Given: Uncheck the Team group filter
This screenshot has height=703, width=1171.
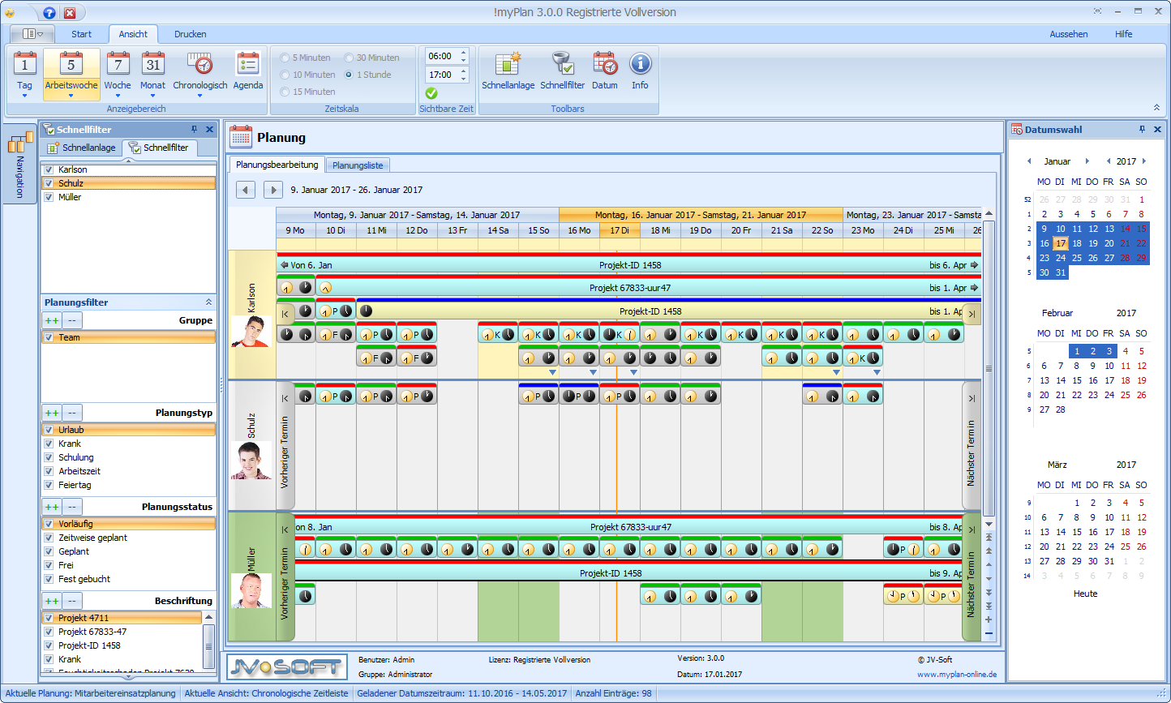Looking at the screenshot, I should (49, 337).
